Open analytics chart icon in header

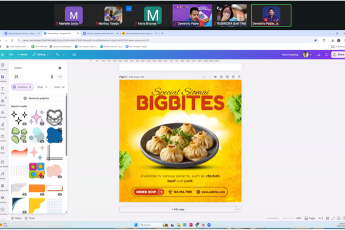320,54
